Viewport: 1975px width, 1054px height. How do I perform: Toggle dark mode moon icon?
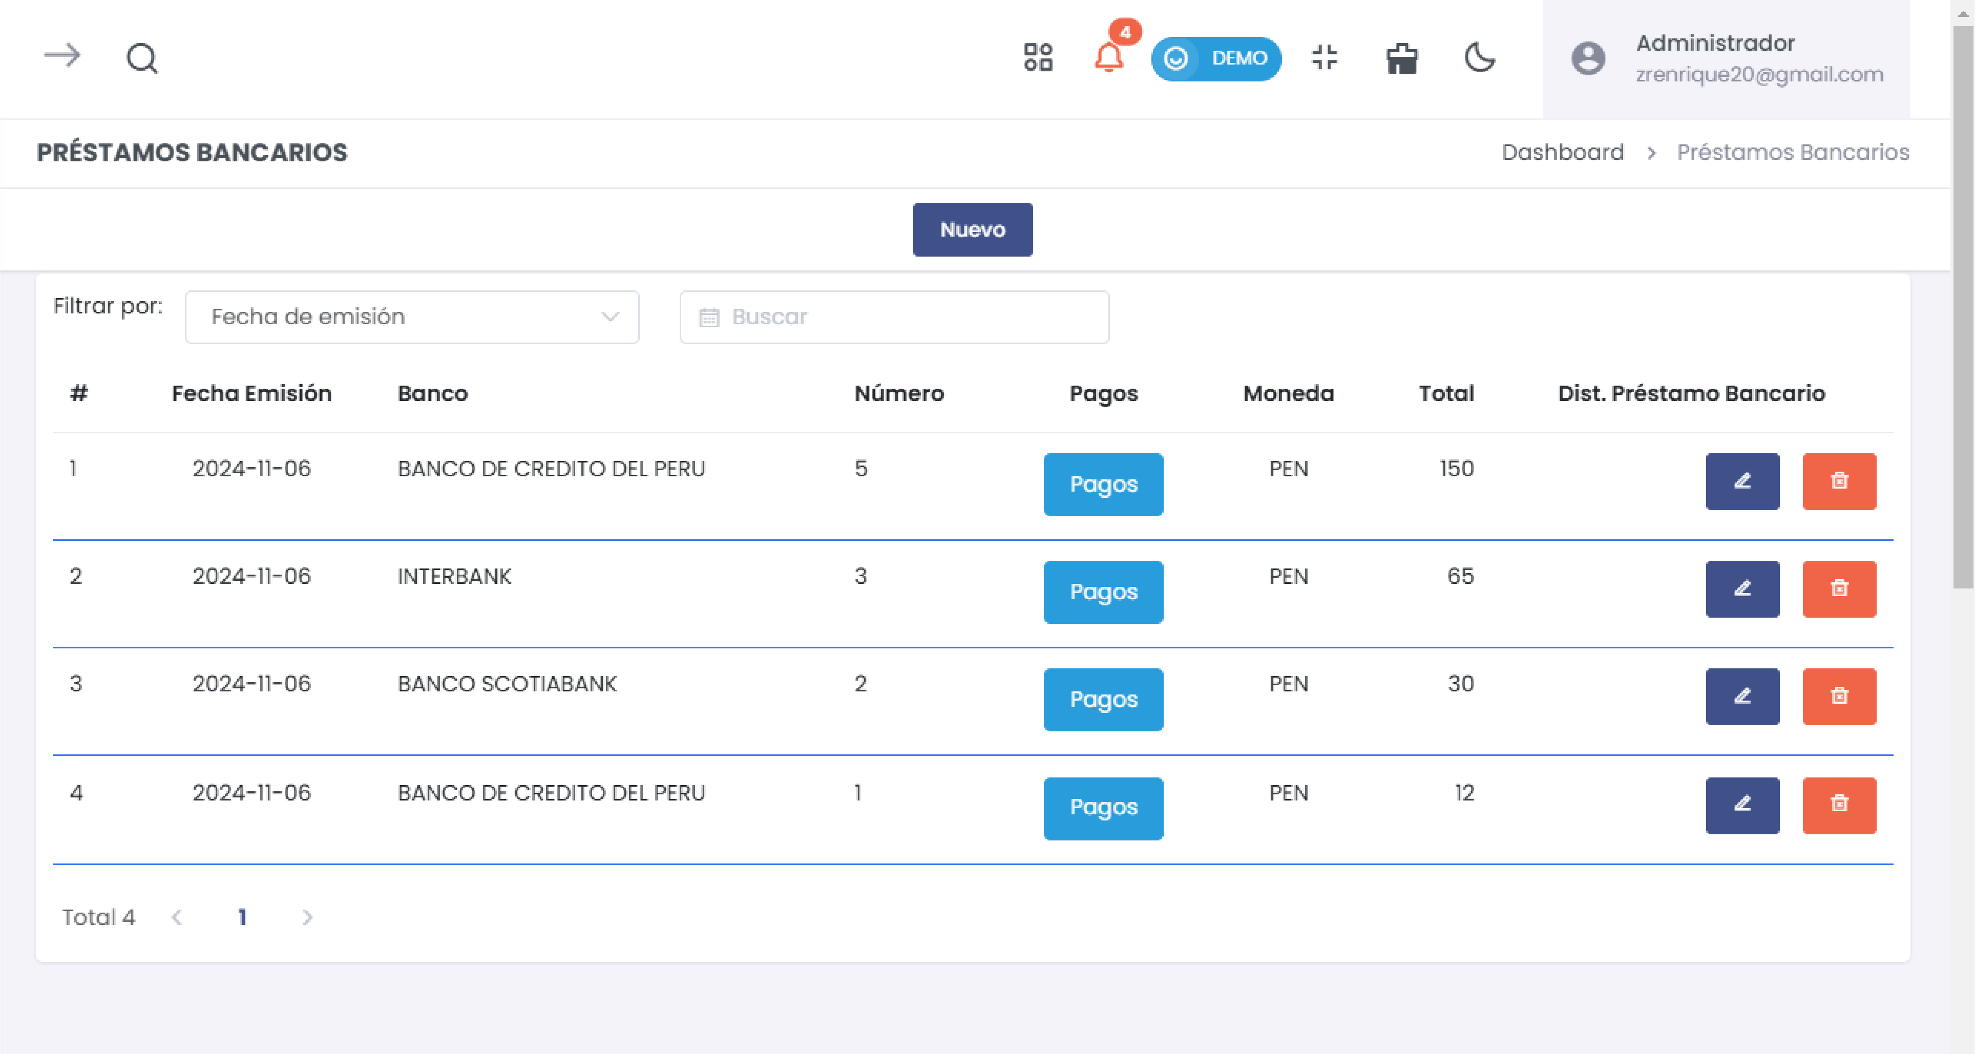[x=1479, y=57]
